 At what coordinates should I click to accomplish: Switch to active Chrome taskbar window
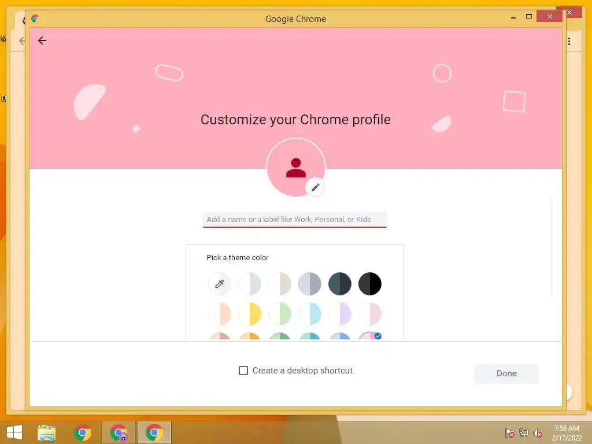154,432
